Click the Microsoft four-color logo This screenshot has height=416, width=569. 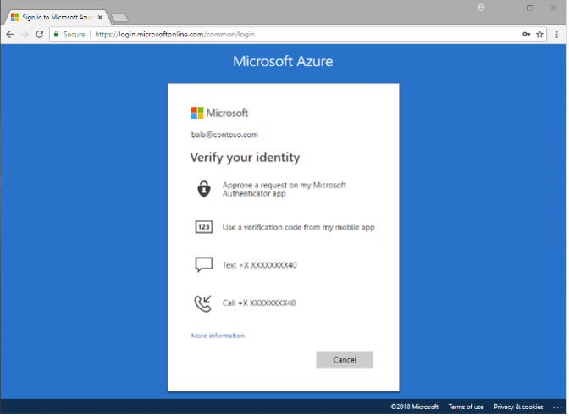[198, 114]
